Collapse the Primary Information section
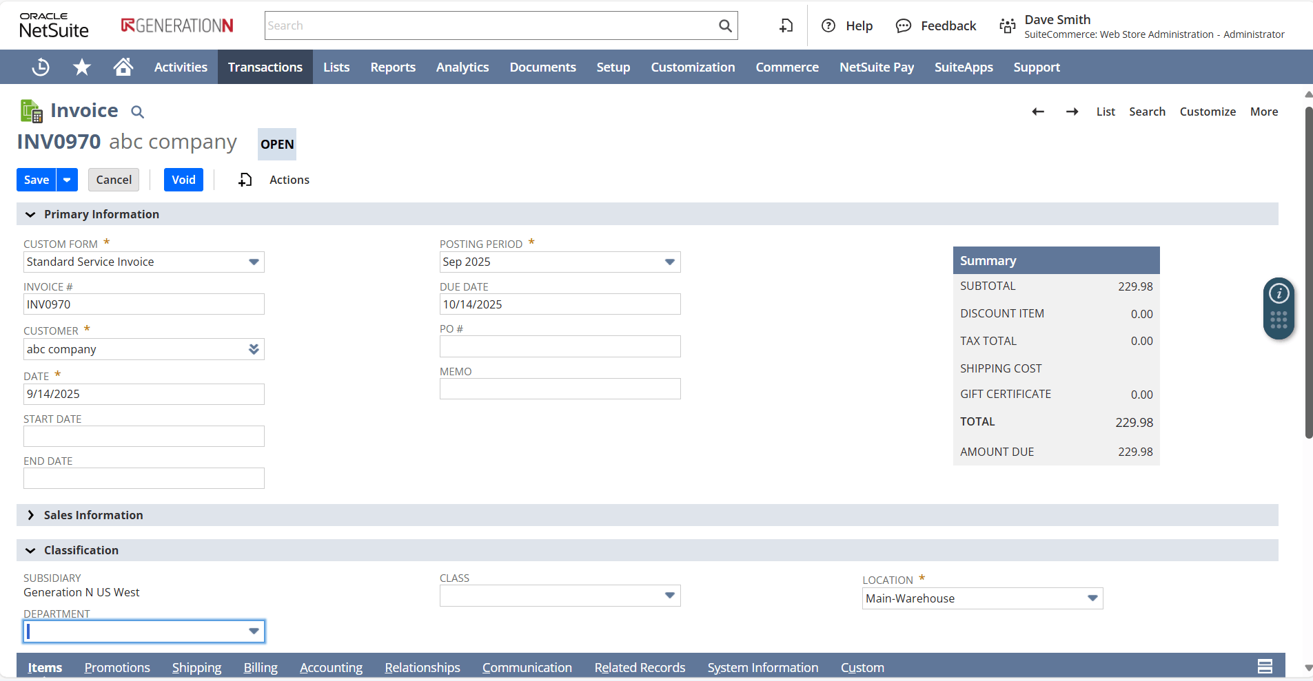The height and width of the screenshot is (681, 1313). (x=30, y=214)
